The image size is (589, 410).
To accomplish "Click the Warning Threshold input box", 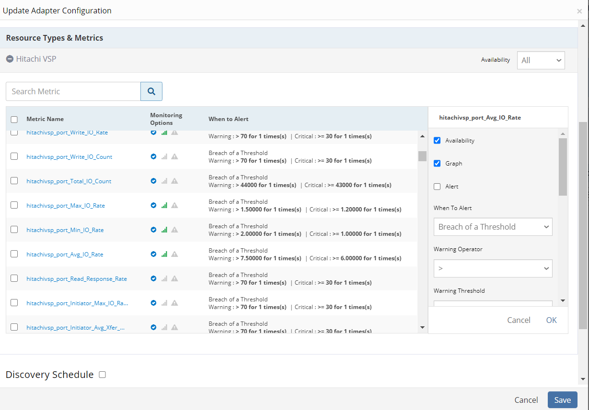I will click(493, 303).
